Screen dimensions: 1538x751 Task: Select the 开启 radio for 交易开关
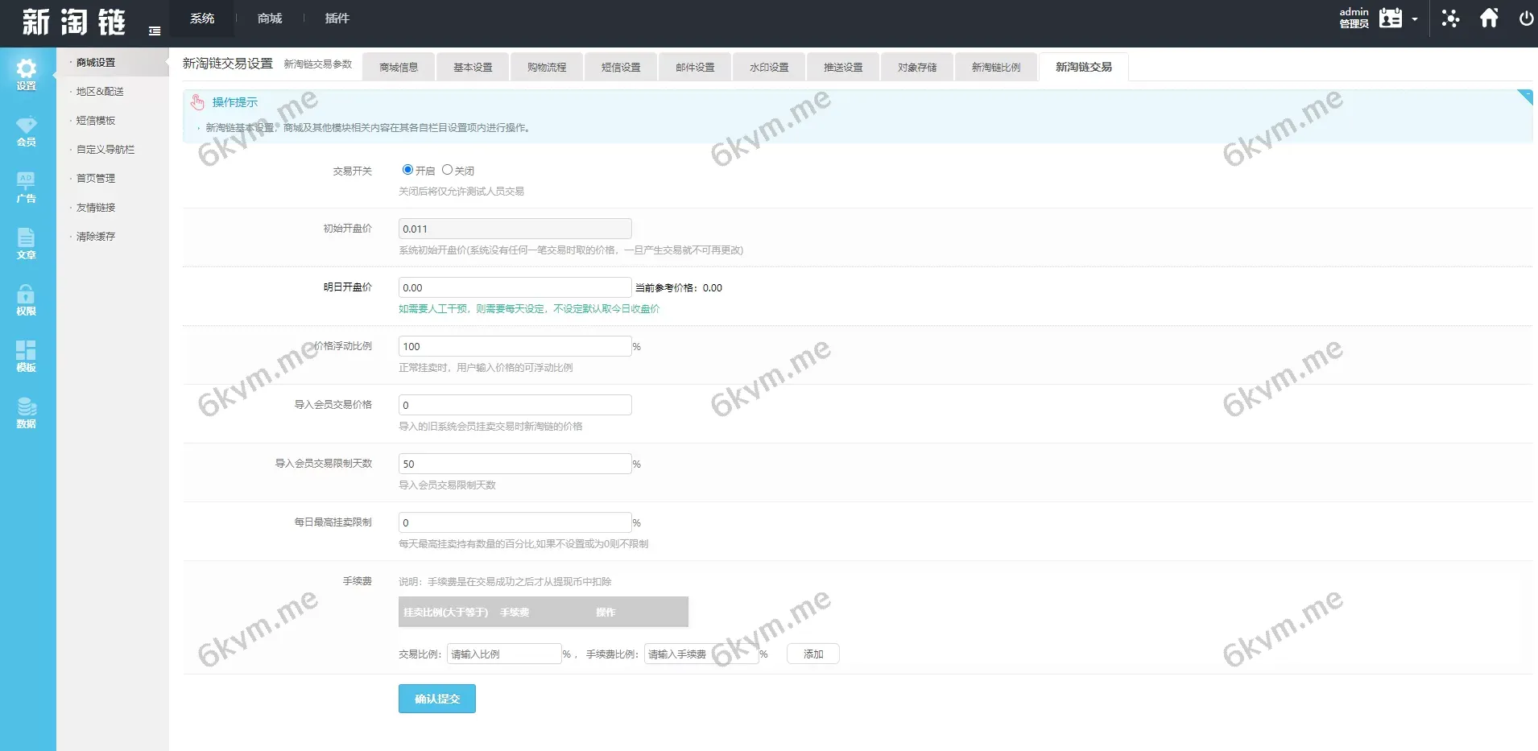coord(407,170)
